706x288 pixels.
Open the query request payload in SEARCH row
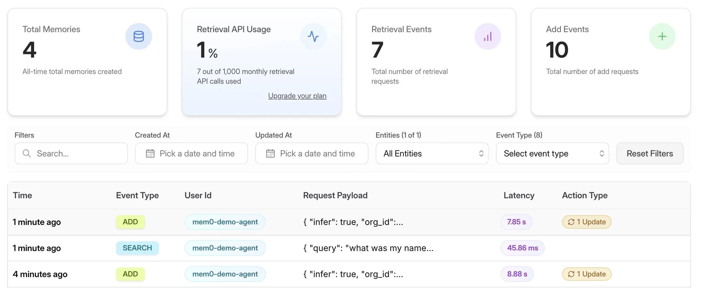(x=368, y=248)
